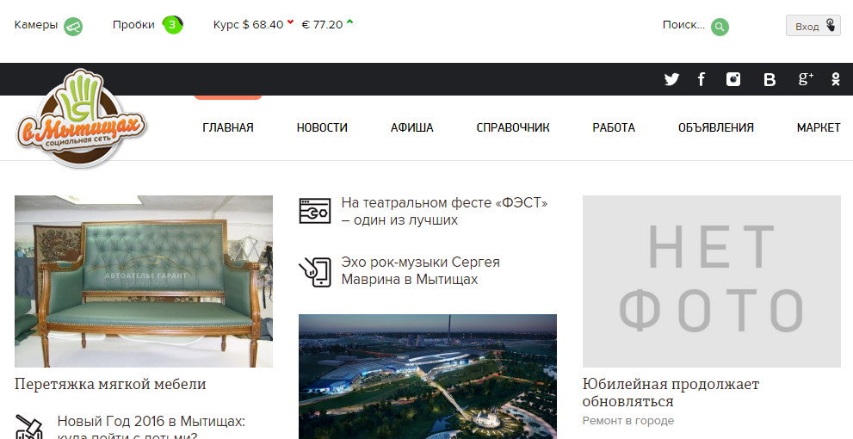Open the VKontakte social icon
The image size is (853, 439).
770,80
